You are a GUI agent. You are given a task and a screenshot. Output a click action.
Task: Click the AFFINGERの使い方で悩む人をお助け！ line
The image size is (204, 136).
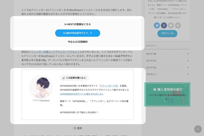tap(79, 112)
